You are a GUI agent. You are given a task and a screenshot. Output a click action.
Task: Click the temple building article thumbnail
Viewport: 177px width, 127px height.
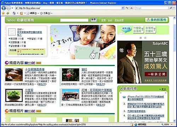click(x=70, y=95)
